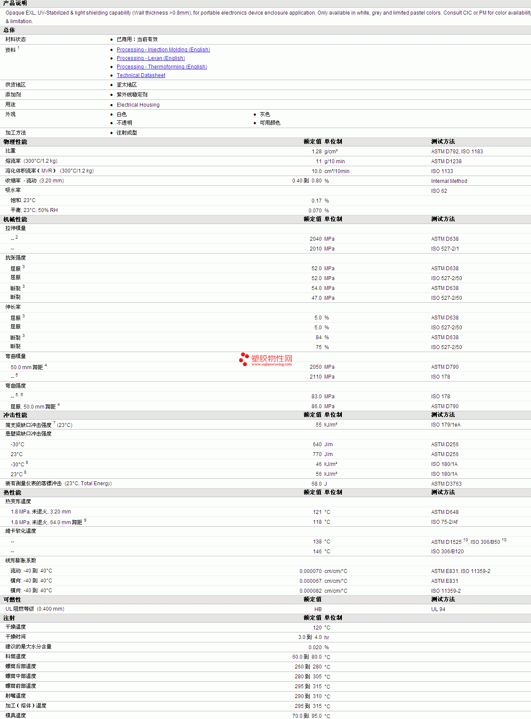Select the 注射成型 processing method text
The height and width of the screenshot is (719, 531).
click(x=127, y=133)
